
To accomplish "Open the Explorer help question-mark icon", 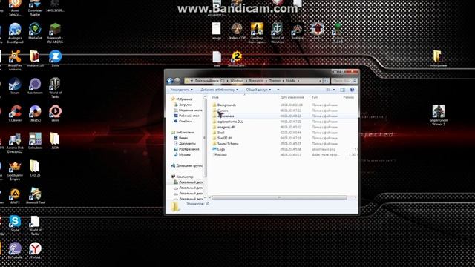I will (352, 90).
